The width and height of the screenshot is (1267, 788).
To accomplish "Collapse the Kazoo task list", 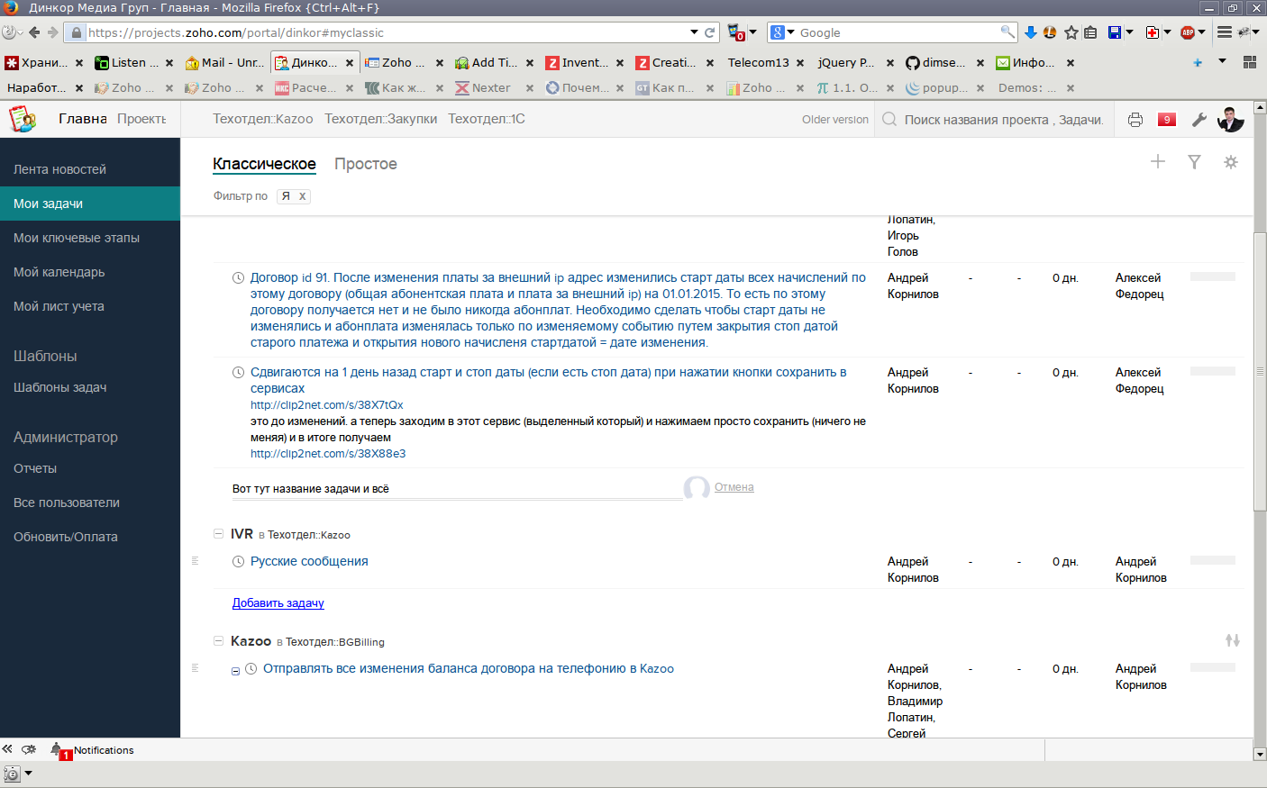I will pos(218,640).
